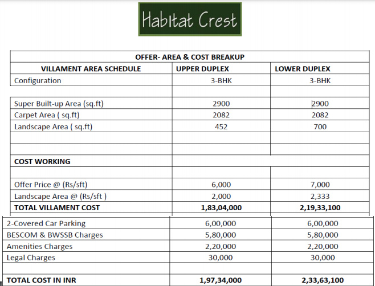
Task: Select the 'Legal Charges' label
Action: point(31,258)
